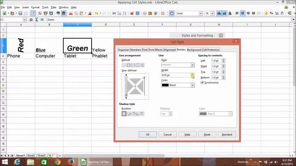Click OK in Cell Style dialog
This screenshot has width=296, height=166.
tap(148, 135)
